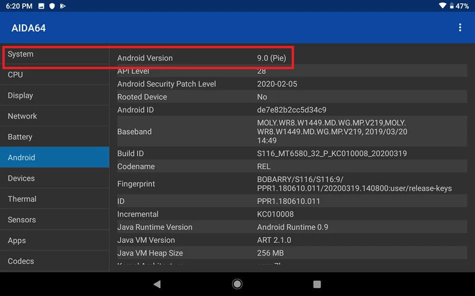Open the three-dot overflow menu

click(460, 27)
